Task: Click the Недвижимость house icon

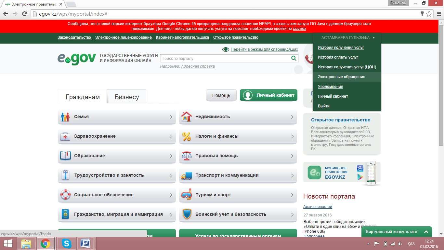Action: pos(187,117)
